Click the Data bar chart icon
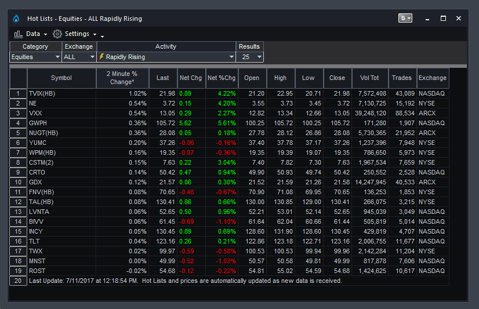Viewport: 479px width, 309px height. tap(18, 34)
